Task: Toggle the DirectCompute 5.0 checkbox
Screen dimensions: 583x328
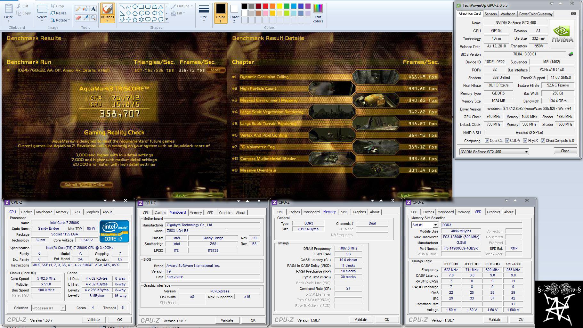Action: click(543, 140)
